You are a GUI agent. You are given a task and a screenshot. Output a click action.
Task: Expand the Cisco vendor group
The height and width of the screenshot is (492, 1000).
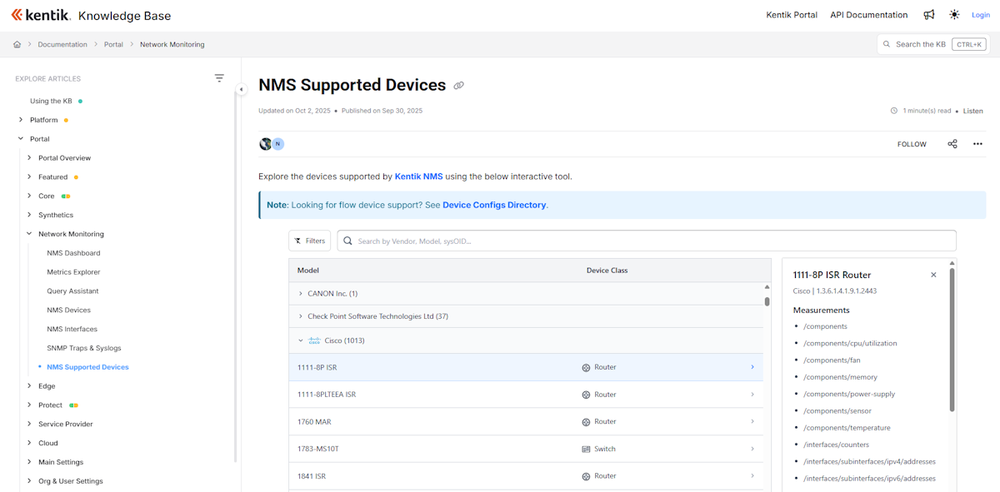pos(300,340)
